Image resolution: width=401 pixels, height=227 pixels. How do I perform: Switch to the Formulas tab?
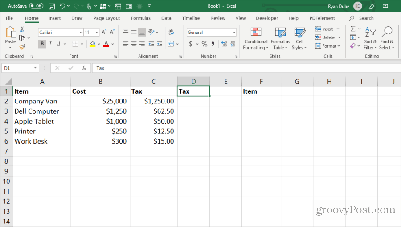[x=141, y=18]
